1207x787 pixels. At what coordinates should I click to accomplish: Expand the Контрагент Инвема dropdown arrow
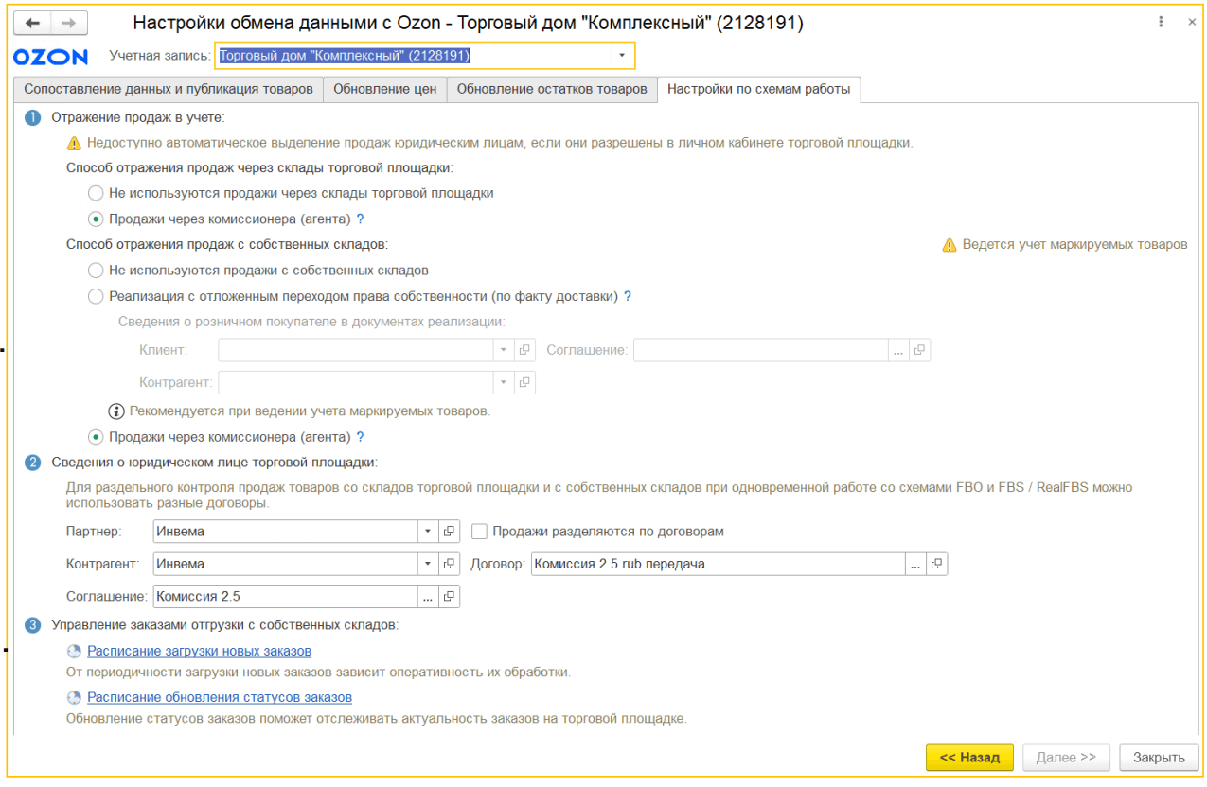click(428, 564)
